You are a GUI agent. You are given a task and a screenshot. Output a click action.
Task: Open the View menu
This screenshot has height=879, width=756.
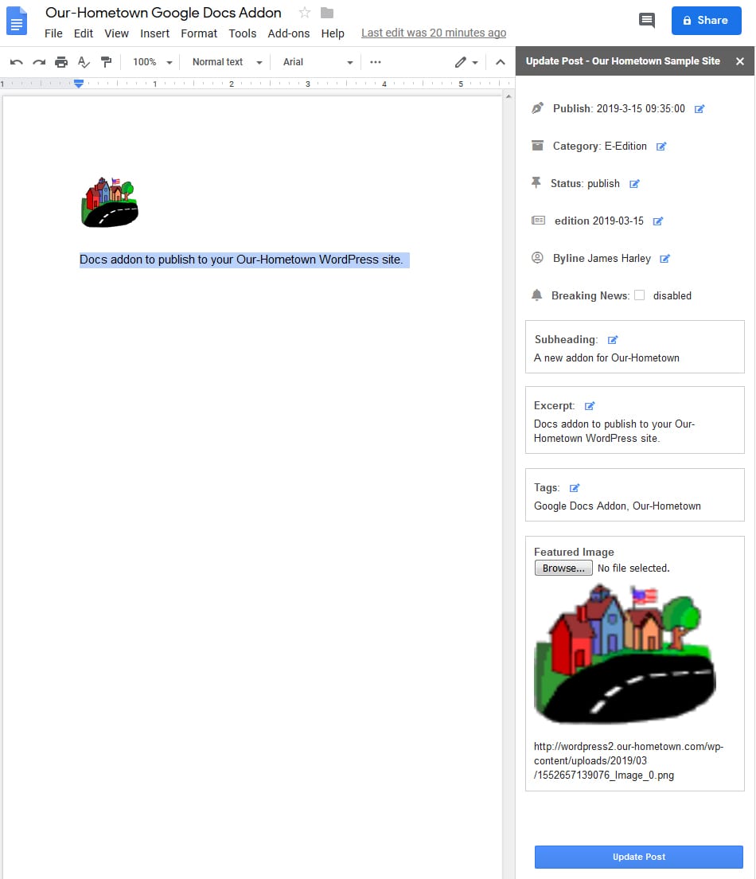(x=116, y=33)
